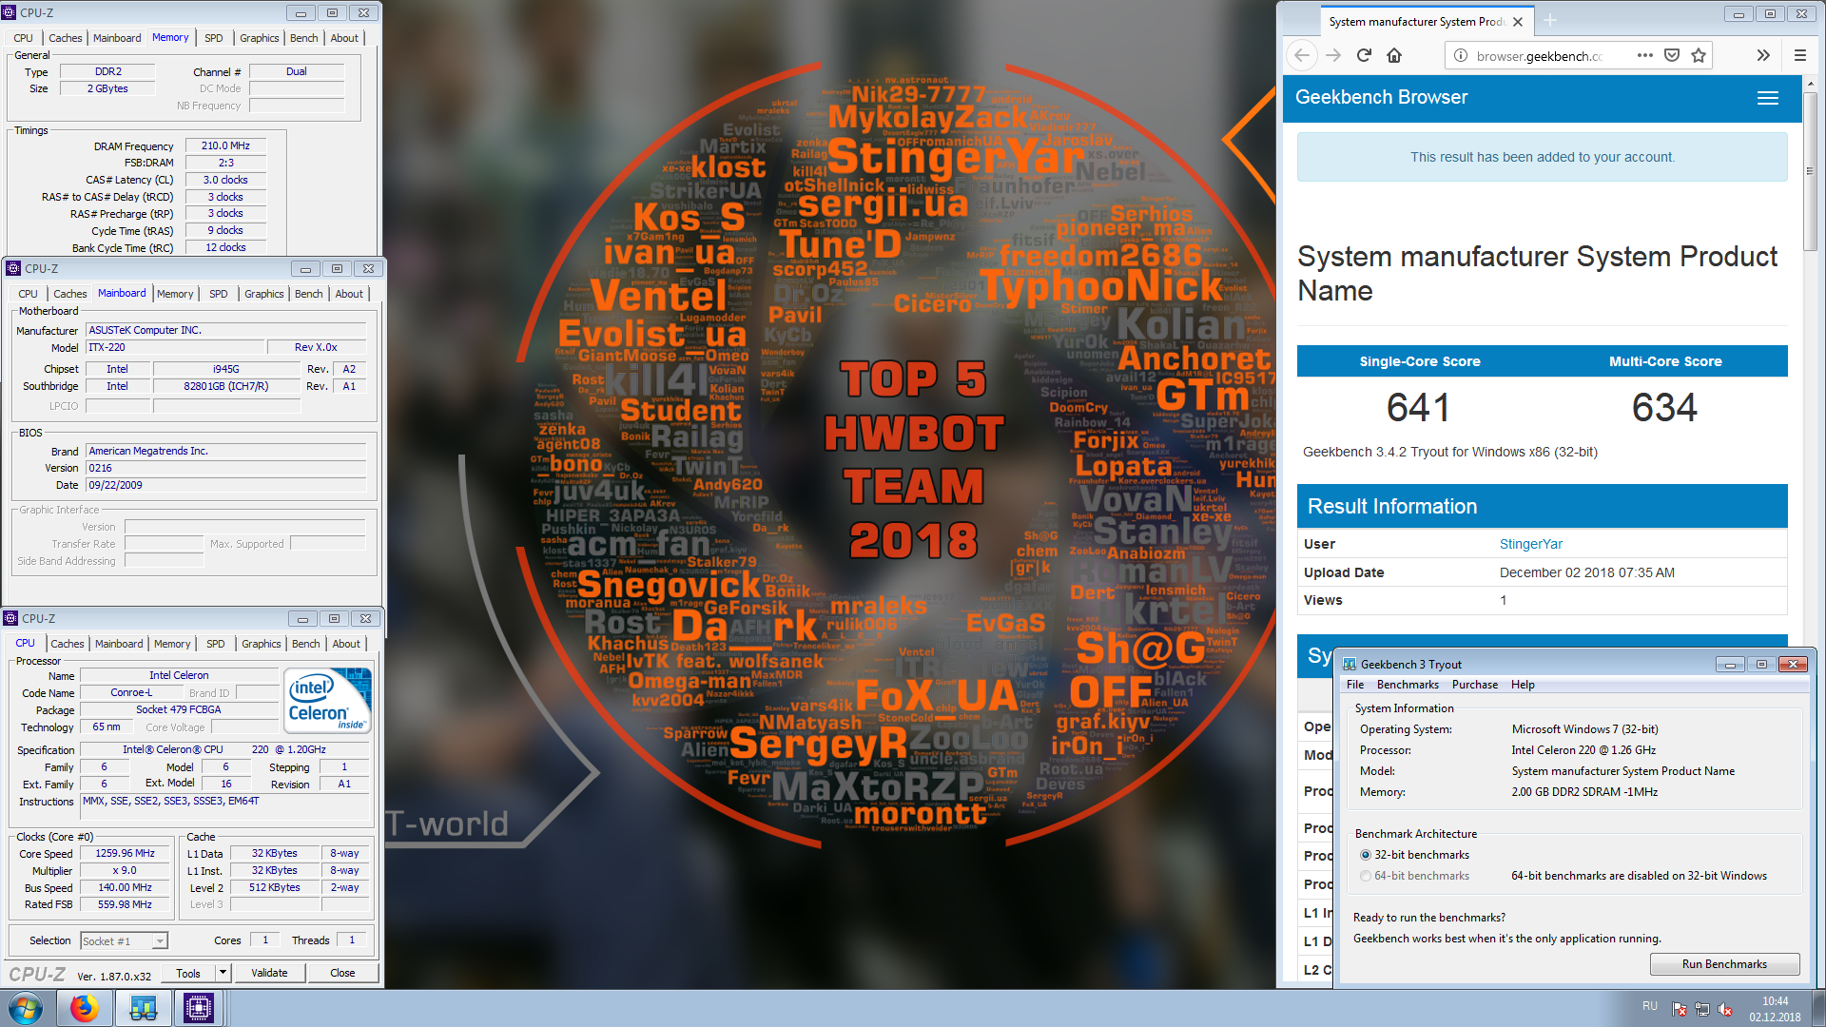Open Graphics tab in middle CPU-Z window

click(264, 294)
